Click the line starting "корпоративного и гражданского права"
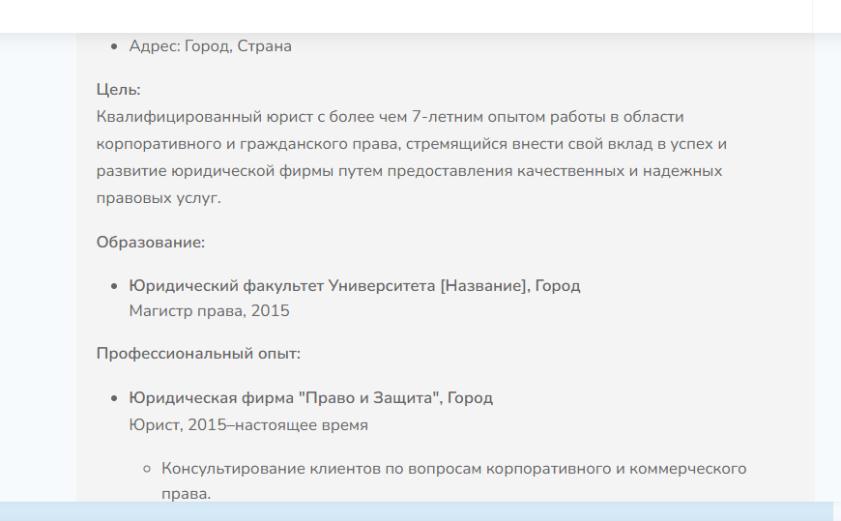This screenshot has width=841, height=521. click(411, 144)
